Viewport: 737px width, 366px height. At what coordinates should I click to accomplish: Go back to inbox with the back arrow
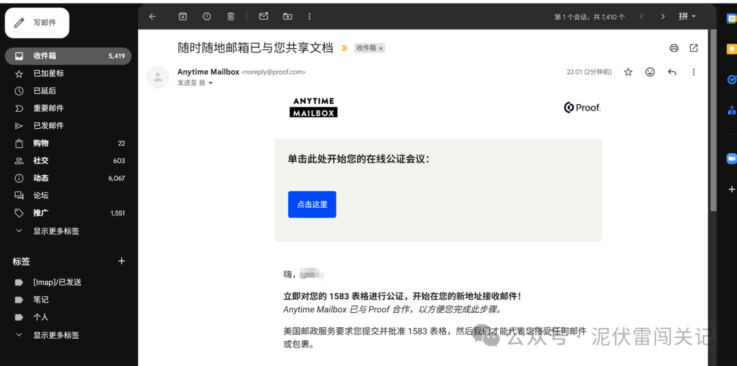pyautogui.click(x=152, y=16)
